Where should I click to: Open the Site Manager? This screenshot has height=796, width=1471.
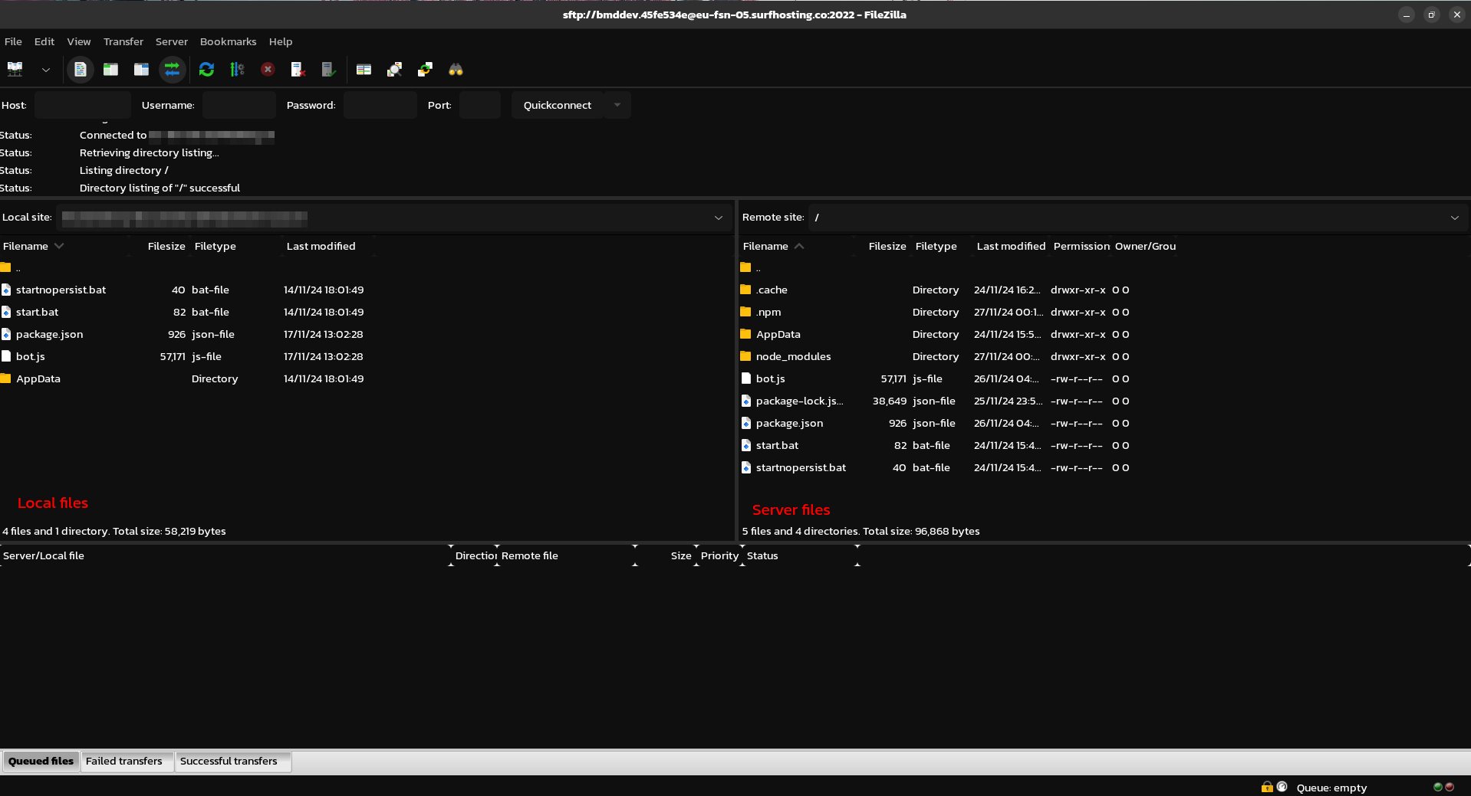[15, 70]
